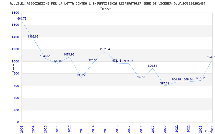Click the Anno x-axis title
The height and width of the screenshot is (134, 215).
click(208, 131)
